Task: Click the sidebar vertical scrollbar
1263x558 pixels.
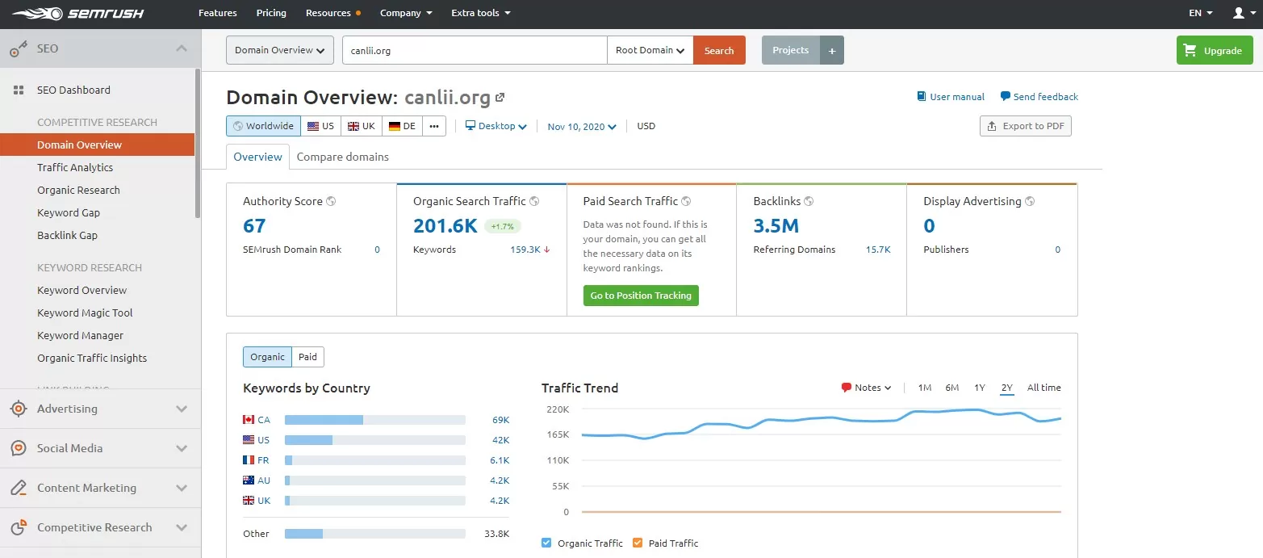Action: pos(198,144)
